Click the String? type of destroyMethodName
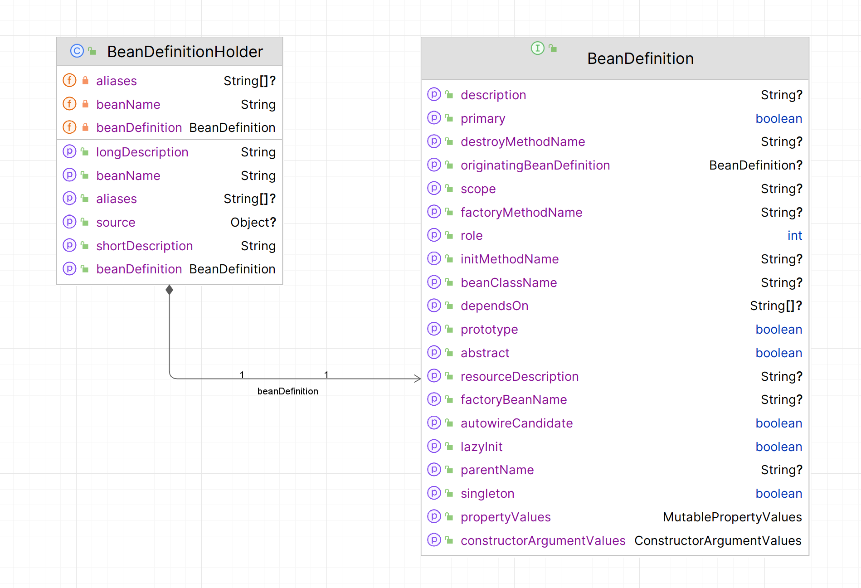This screenshot has height=588, width=861. click(781, 141)
